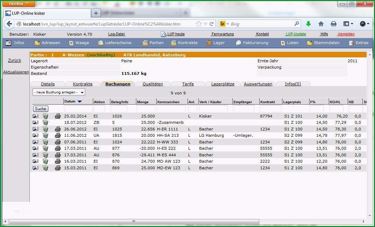375x227 pixels.
Task: Open the Adressen menu
Action: 47,43
